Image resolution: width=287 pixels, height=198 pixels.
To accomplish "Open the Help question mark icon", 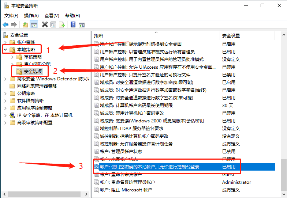I will click(73, 24).
